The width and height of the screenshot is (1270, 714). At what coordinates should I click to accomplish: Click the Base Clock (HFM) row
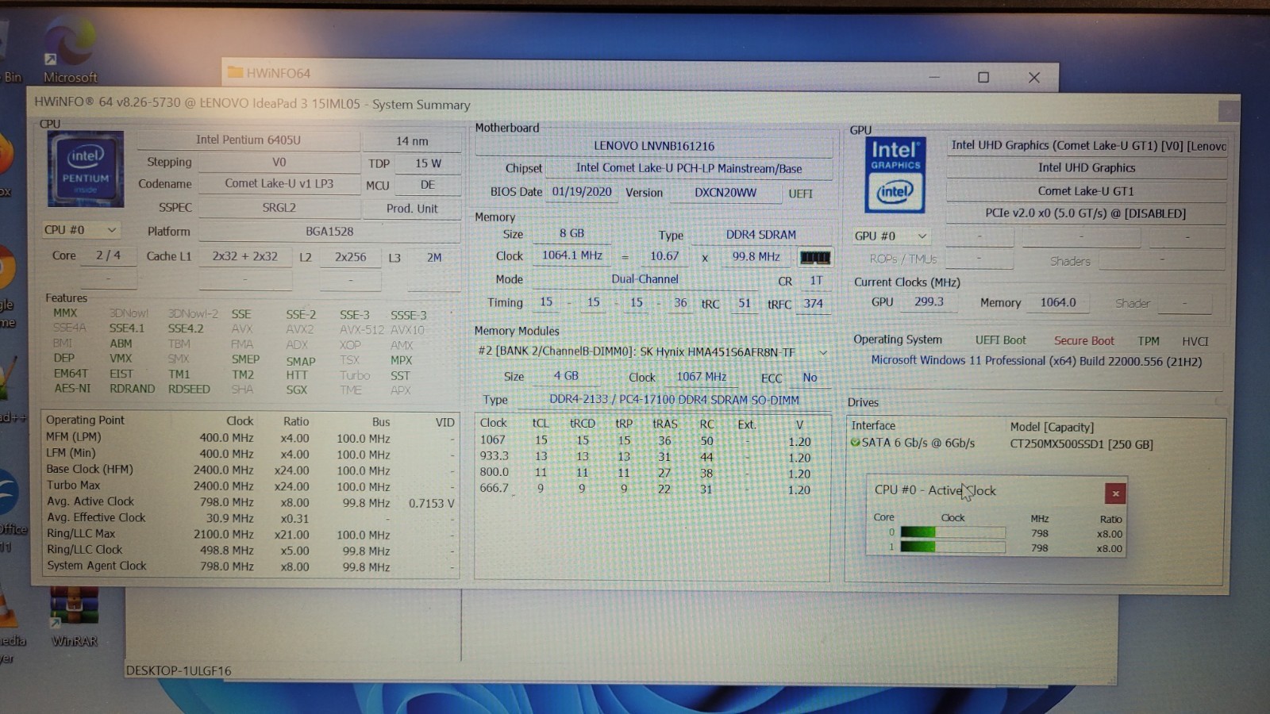(x=250, y=470)
